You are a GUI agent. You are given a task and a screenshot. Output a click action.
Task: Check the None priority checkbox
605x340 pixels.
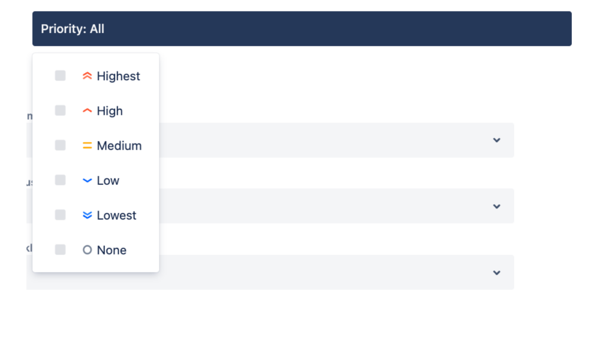60,250
